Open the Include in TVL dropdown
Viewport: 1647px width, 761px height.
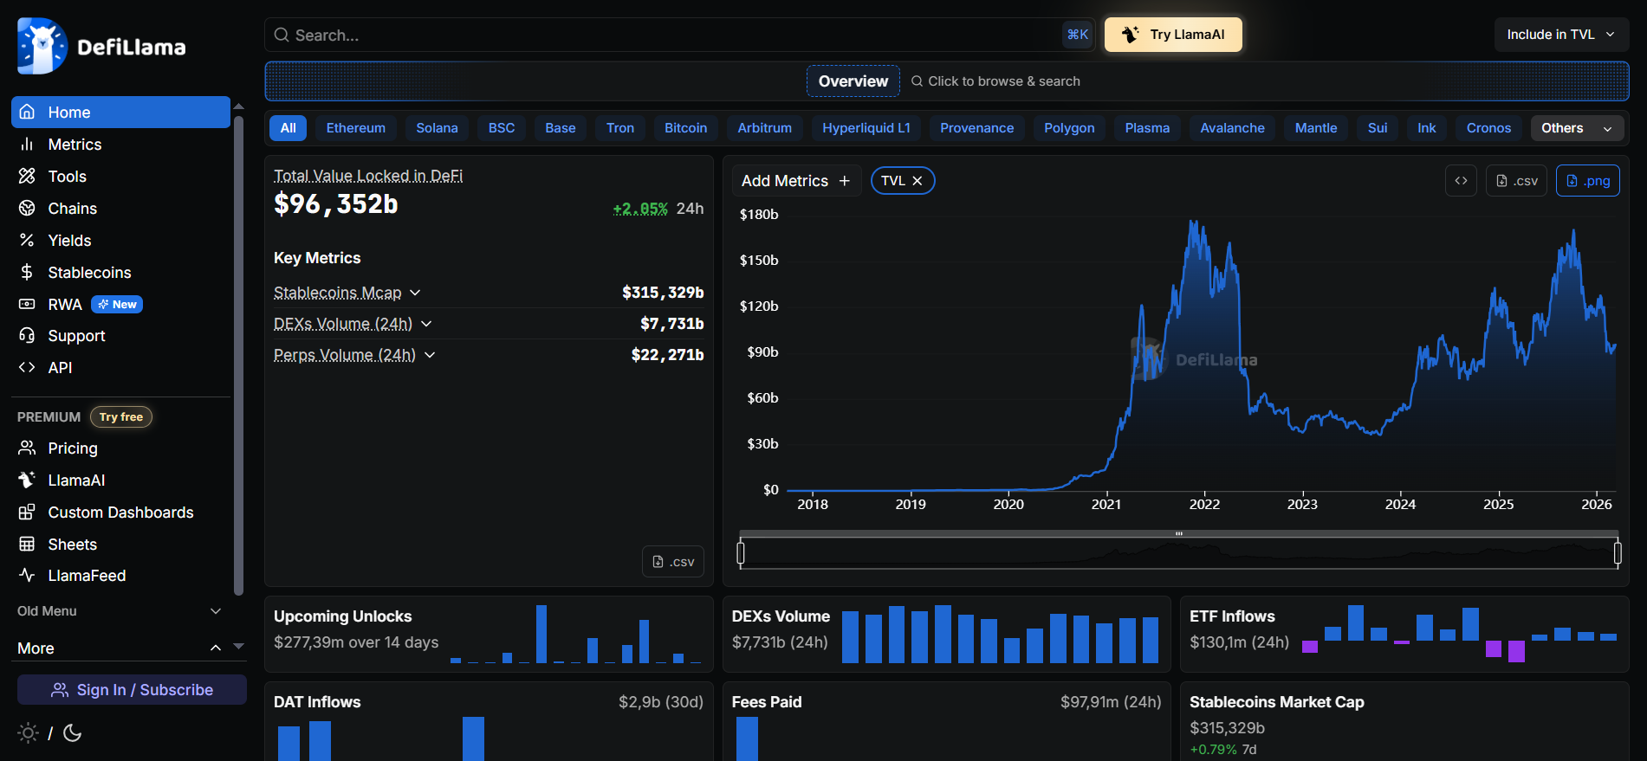[1561, 35]
